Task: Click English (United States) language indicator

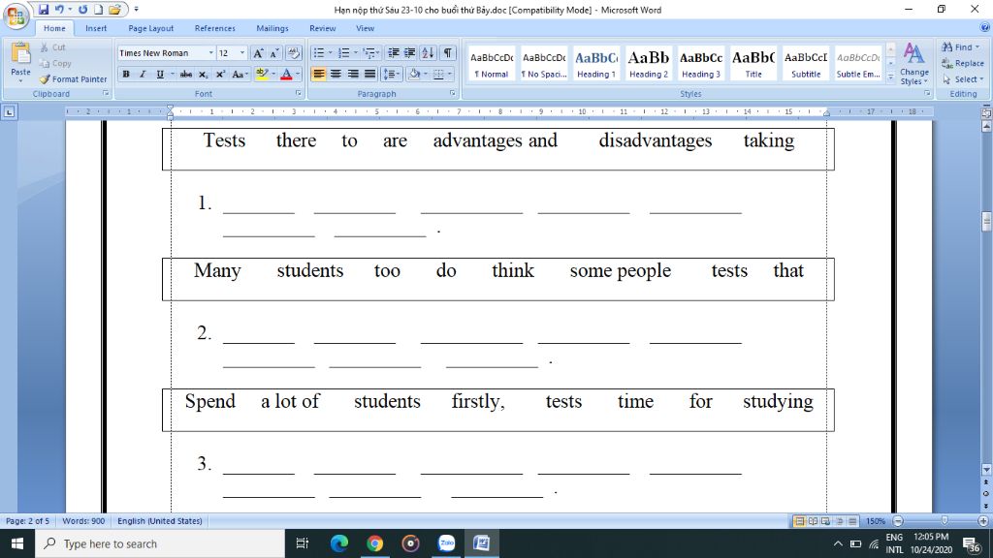Action: (x=160, y=520)
